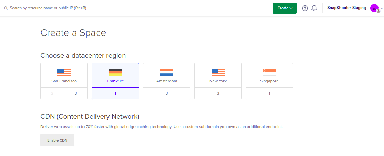This screenshot has height=156, width=384.
Task: Click the SnapShooter Staing team name
Action: coord(347,8)
